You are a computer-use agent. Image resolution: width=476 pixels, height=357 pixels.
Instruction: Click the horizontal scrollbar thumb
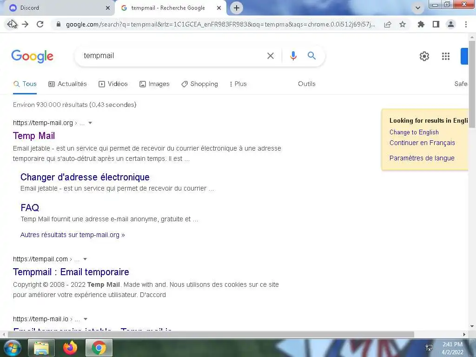[x=211, y=335]
